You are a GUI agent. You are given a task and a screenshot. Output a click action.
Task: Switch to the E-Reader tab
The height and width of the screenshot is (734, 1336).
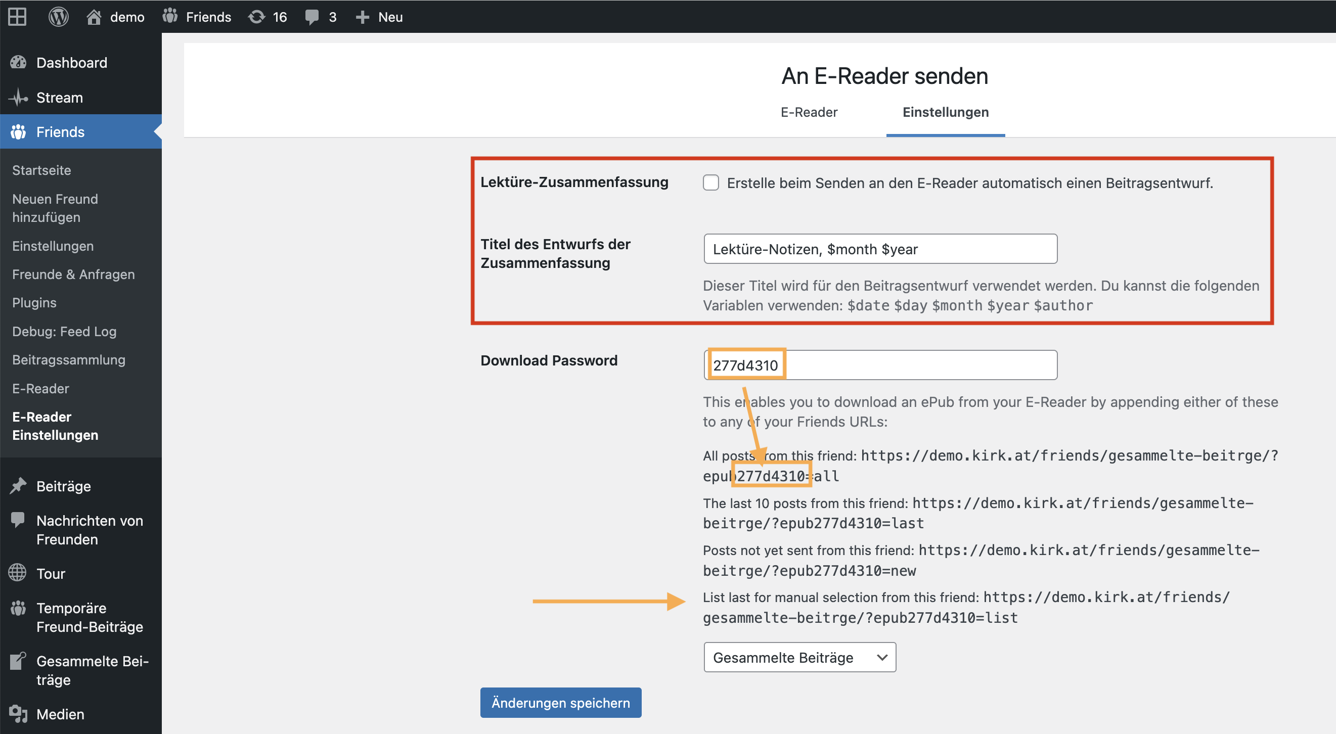[809, 112]
